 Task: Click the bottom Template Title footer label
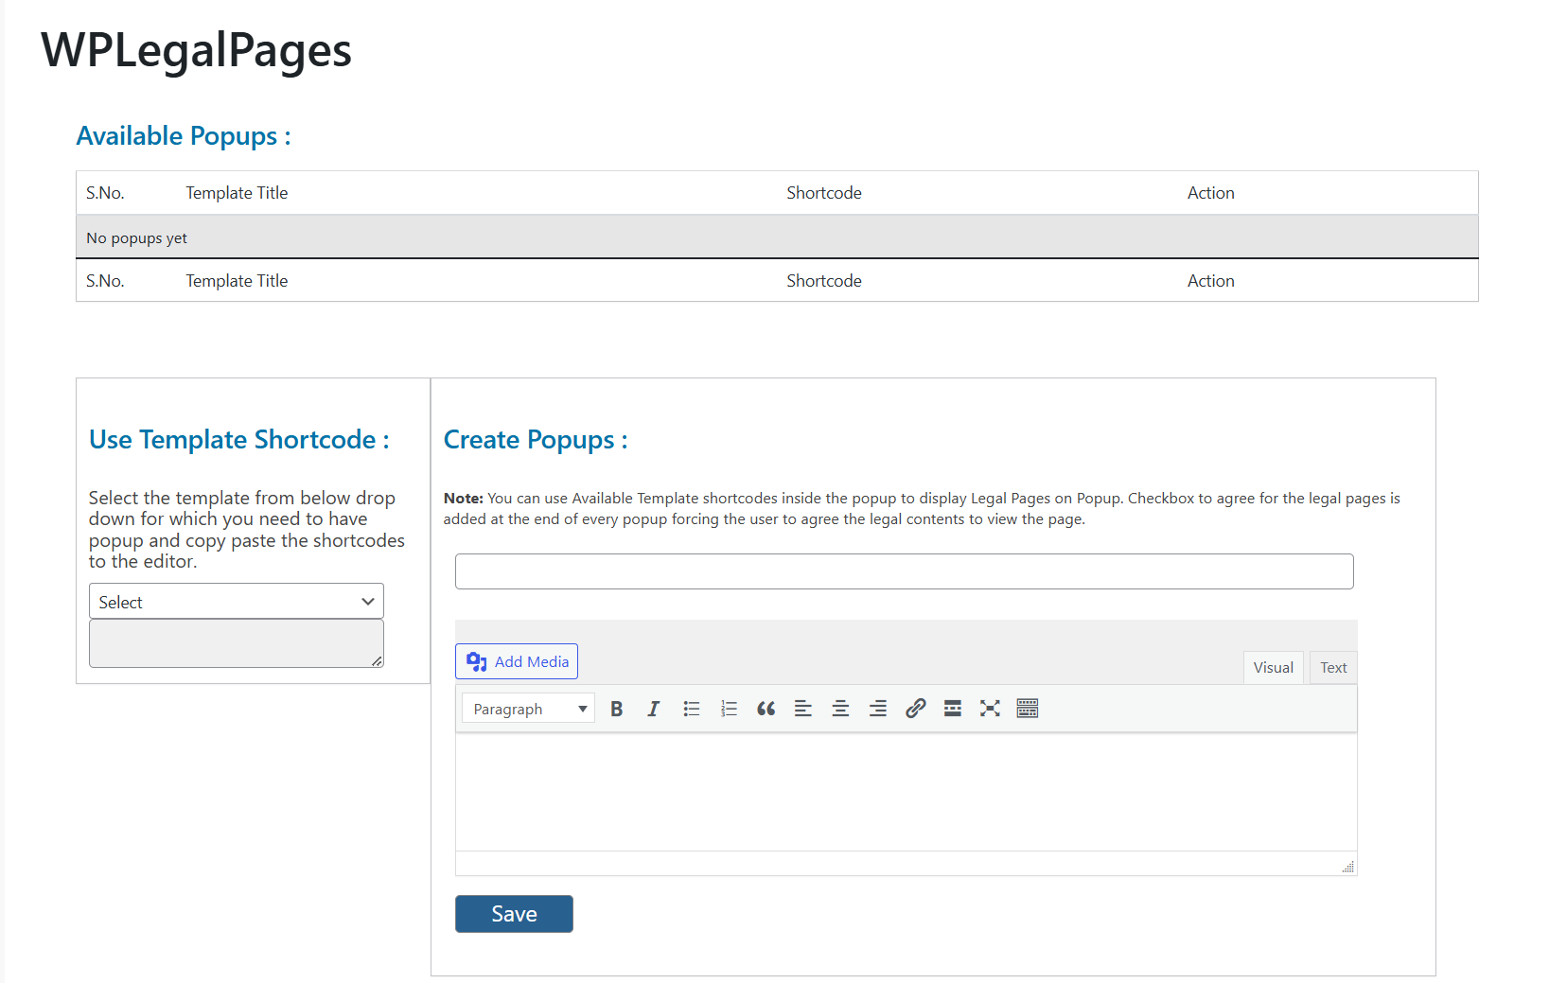(x=237, y=281)
